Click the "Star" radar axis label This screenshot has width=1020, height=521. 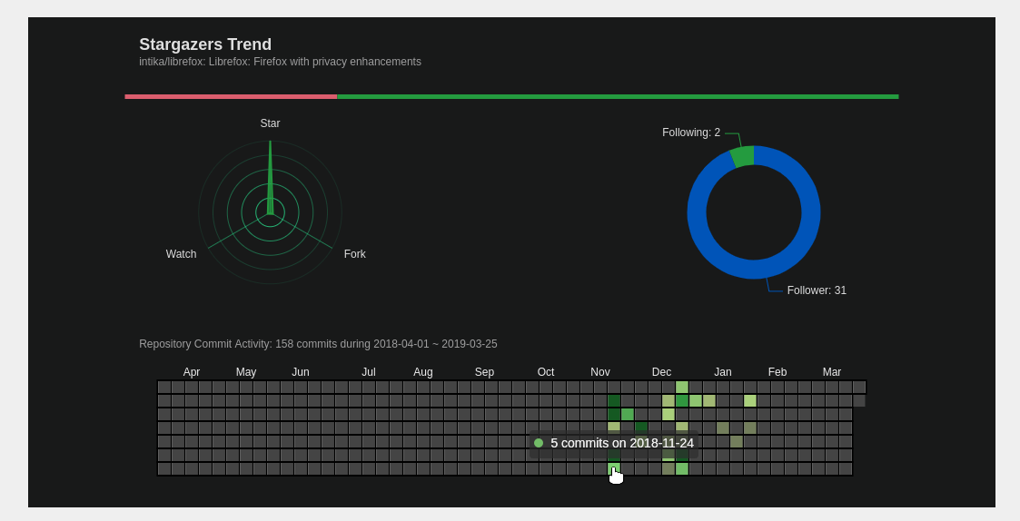pyautogui.click(x=270, y=123)
